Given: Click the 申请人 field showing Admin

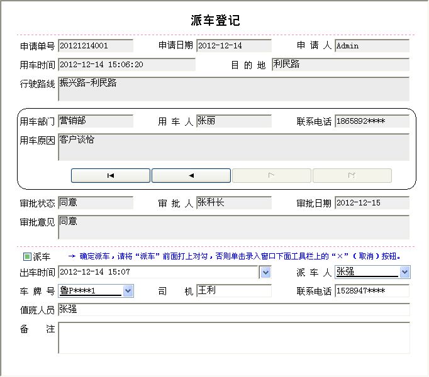Looking at the screenshot, I should pos(372,46).
